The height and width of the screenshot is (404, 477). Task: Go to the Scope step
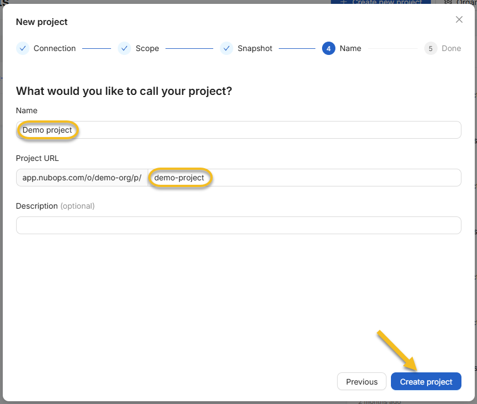tap(138, 48)
